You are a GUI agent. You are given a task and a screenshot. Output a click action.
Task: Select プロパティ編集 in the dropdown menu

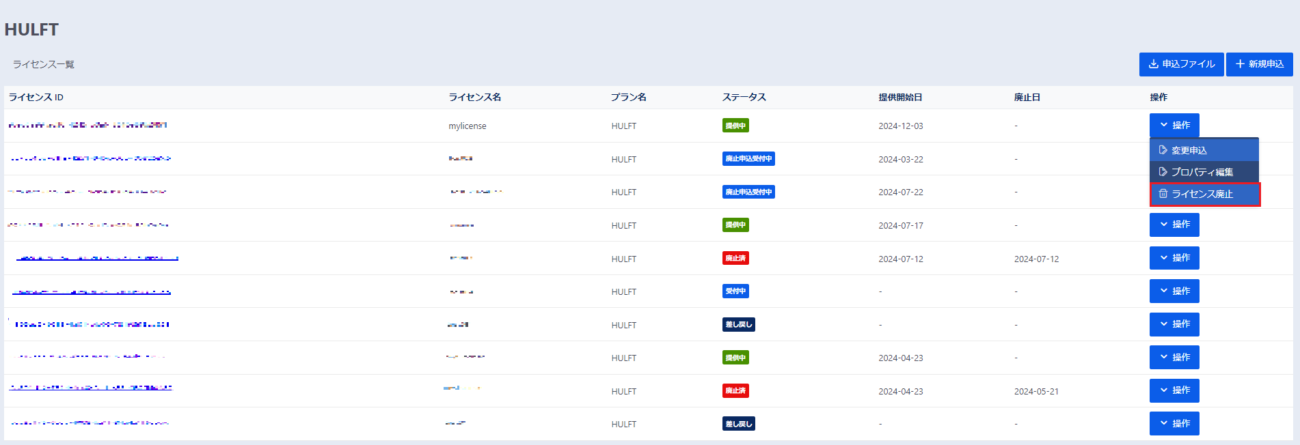1204,172
